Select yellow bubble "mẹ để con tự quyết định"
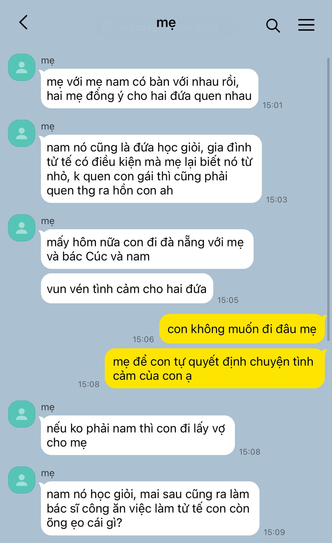This screenshot has width=332, height=543. tap(215, 369)
